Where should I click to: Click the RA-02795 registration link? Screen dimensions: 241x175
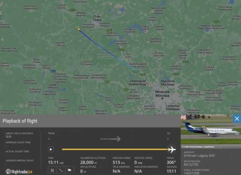coord(191,165)
